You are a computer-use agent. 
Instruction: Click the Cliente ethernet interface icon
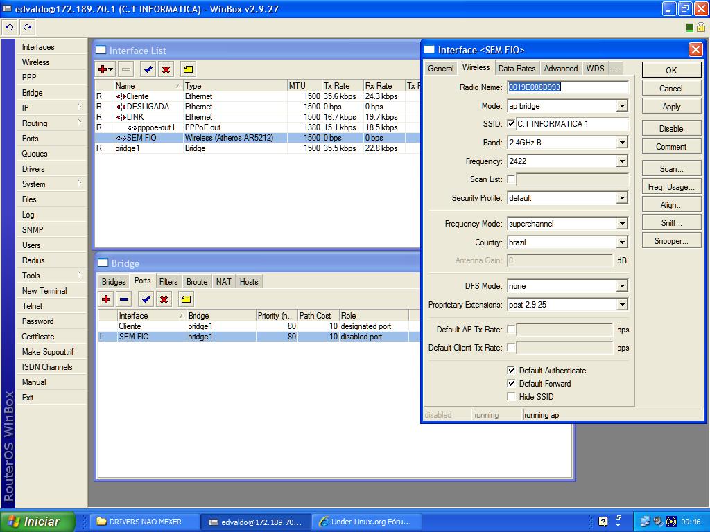121,96
